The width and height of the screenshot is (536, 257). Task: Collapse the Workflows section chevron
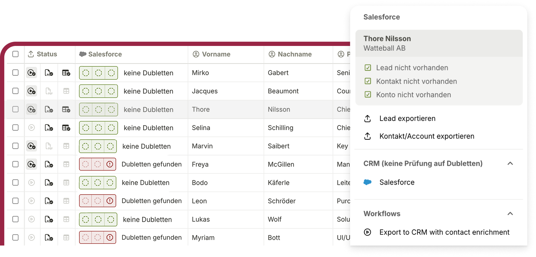[x=510, y=214]
